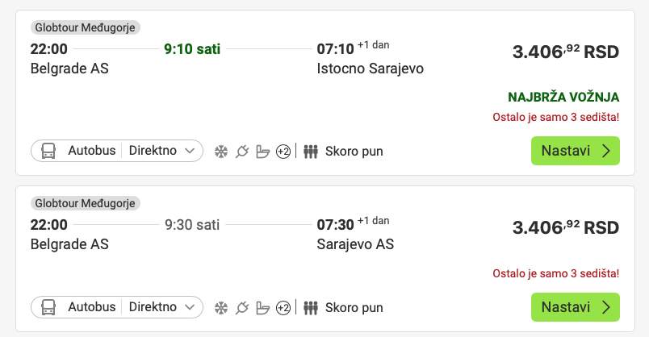
Task: Show the +2 amenities for the Sarajevo AS trip
Action: (283, 307)
